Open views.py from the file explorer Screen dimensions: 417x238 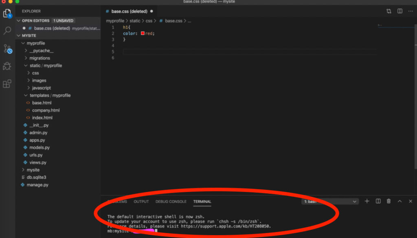tap(38, 162)
